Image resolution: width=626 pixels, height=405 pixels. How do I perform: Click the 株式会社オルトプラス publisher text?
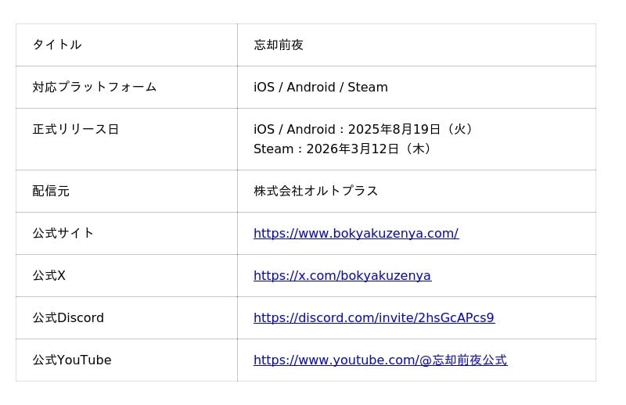point(315,191)
